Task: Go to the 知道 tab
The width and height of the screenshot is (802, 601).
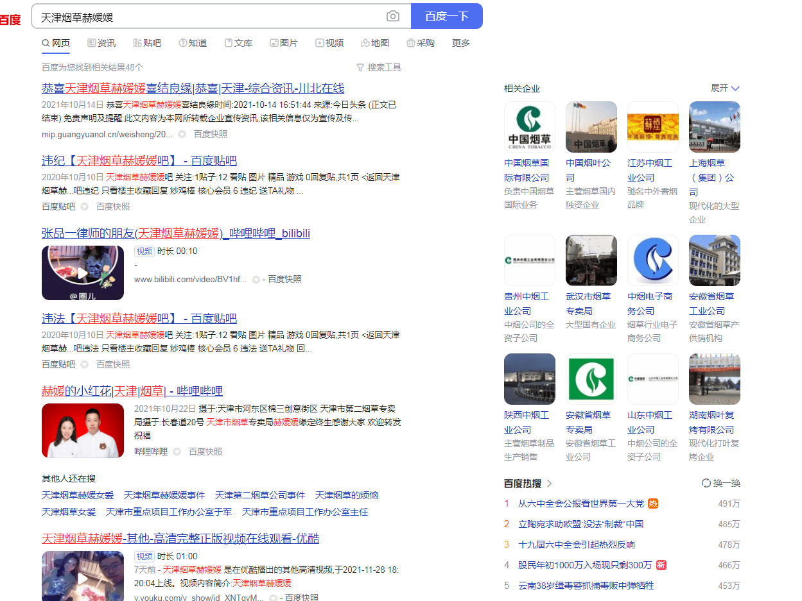Action: (x=193, y=43)
